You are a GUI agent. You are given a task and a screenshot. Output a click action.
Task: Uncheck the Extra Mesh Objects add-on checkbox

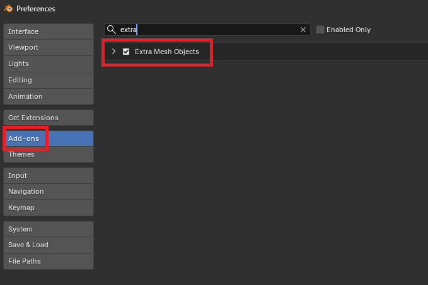[126, 52]
